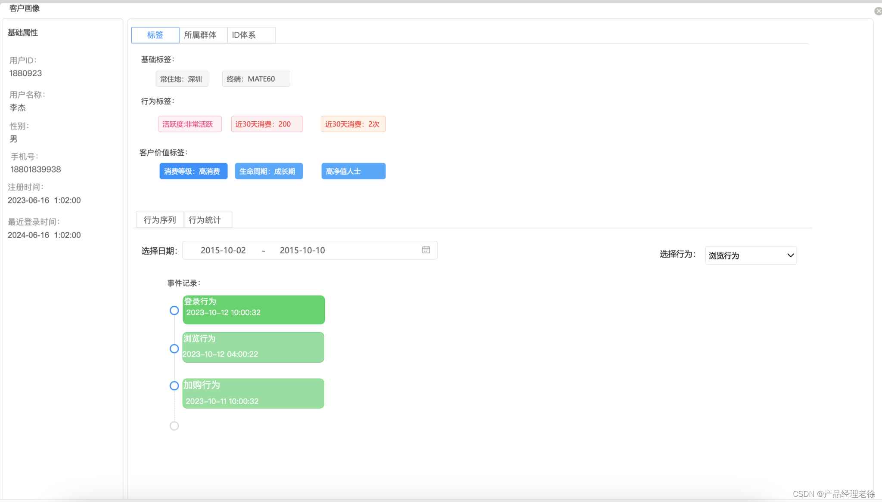Click the 登录行为 timeline node circle
This screenshot has height=502, width=882.
[174, 311]
